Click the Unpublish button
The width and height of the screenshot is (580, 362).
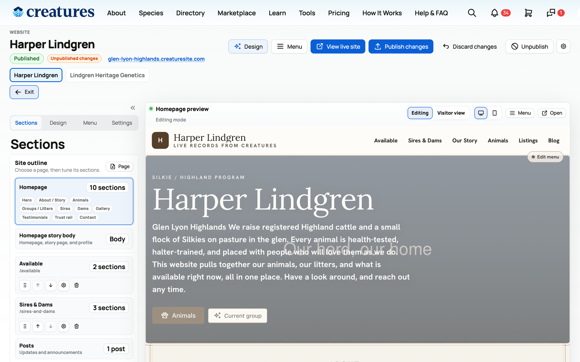[529, 46]
